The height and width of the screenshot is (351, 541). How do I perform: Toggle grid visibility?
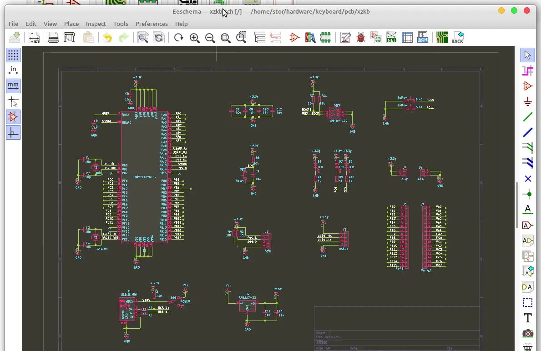click(x=13, y=55)
